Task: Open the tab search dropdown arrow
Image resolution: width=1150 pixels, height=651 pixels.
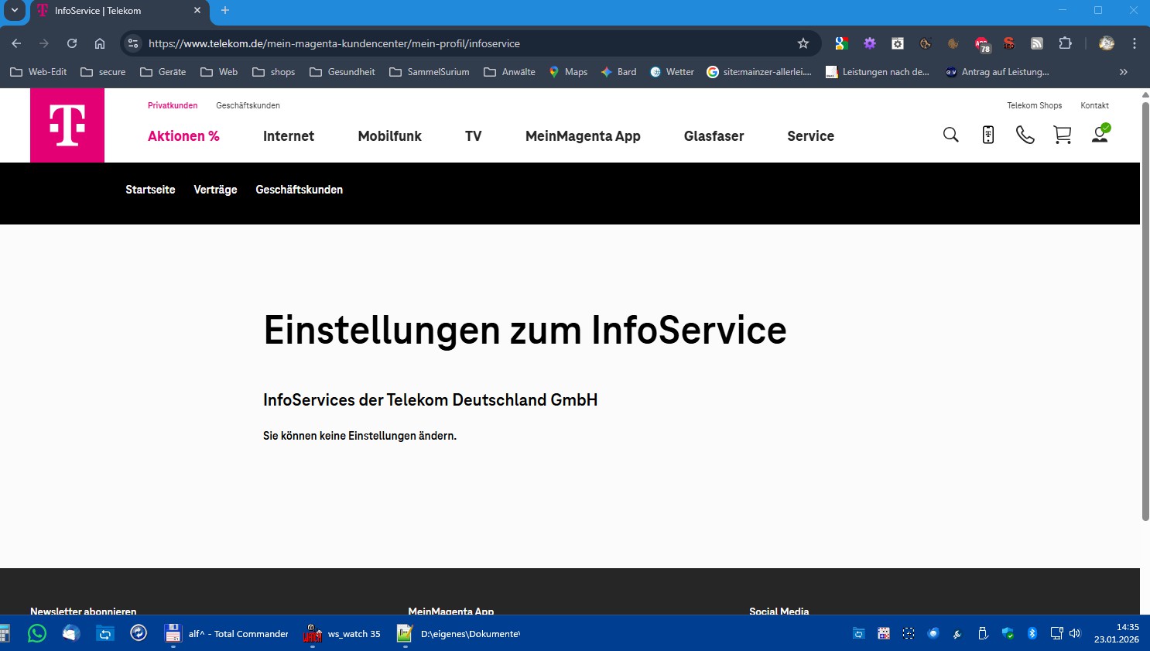Action: click(x=14, y=11)
